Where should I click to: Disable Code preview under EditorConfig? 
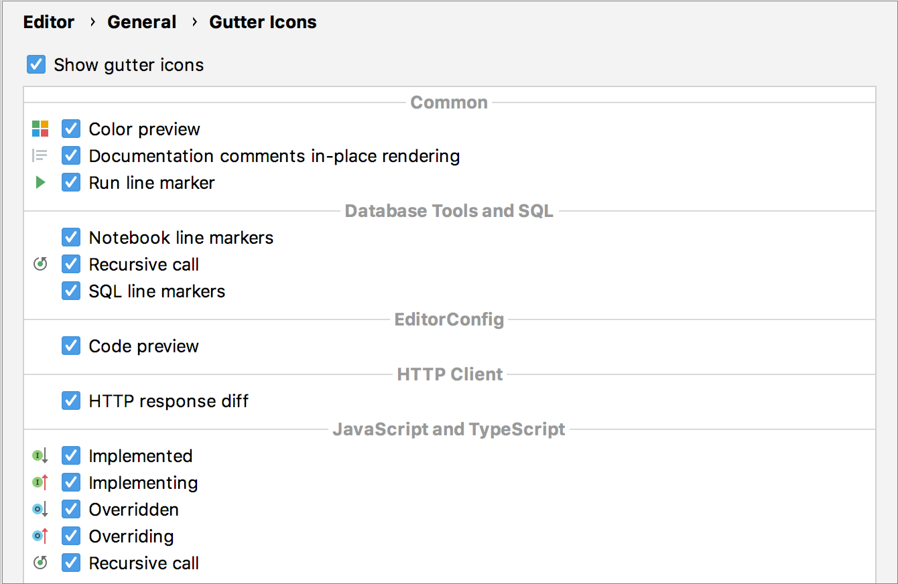(x=70, y=346)
